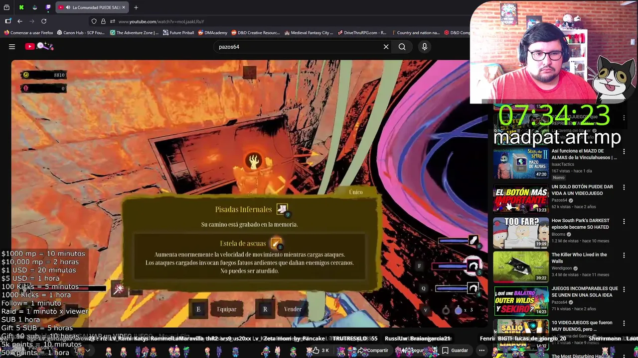Open the 'Future Pinball' bookmark
Image resolution: width=638 pixels, height=358 pixels.
[178, 33]
